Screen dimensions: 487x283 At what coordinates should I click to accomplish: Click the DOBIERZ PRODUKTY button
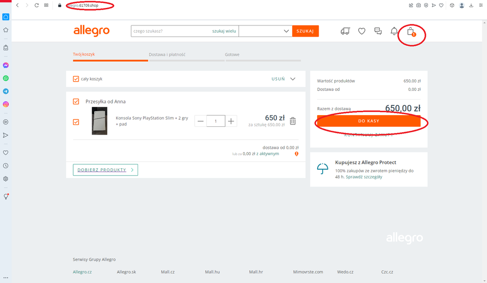click(105, 170)
